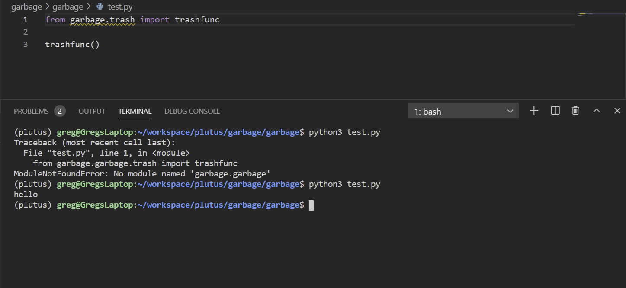Open a new terminal with the plus icon
This screenshot has width=626, height=288.
click(x=533, y=110)
